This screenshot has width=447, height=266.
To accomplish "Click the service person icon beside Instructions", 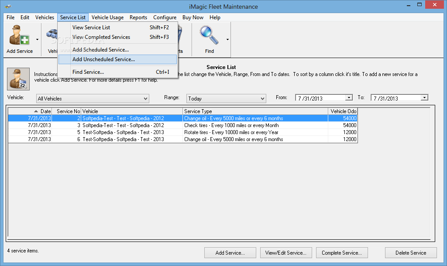I will pos(18,79).
